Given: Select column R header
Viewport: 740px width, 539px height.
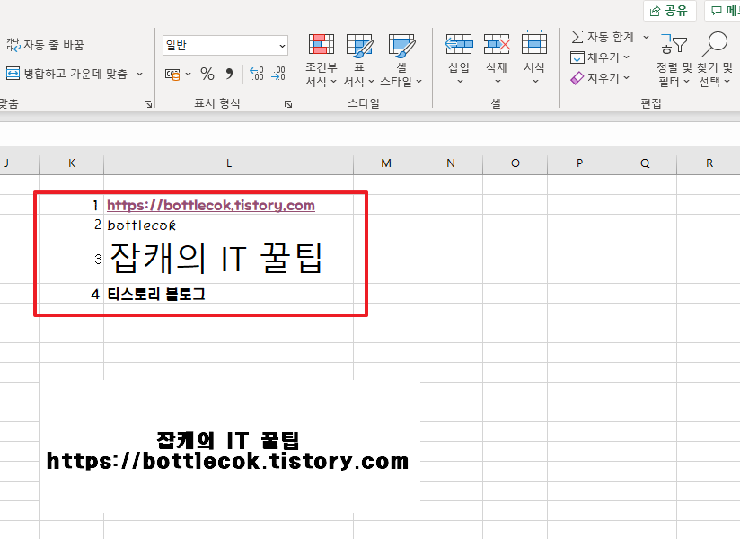Looking at the screenshot, I should tap(709, 163).
